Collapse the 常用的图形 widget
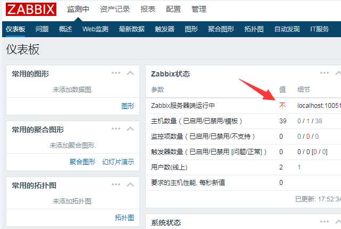This screenshot has height=229, width=341. coord(130,73)
